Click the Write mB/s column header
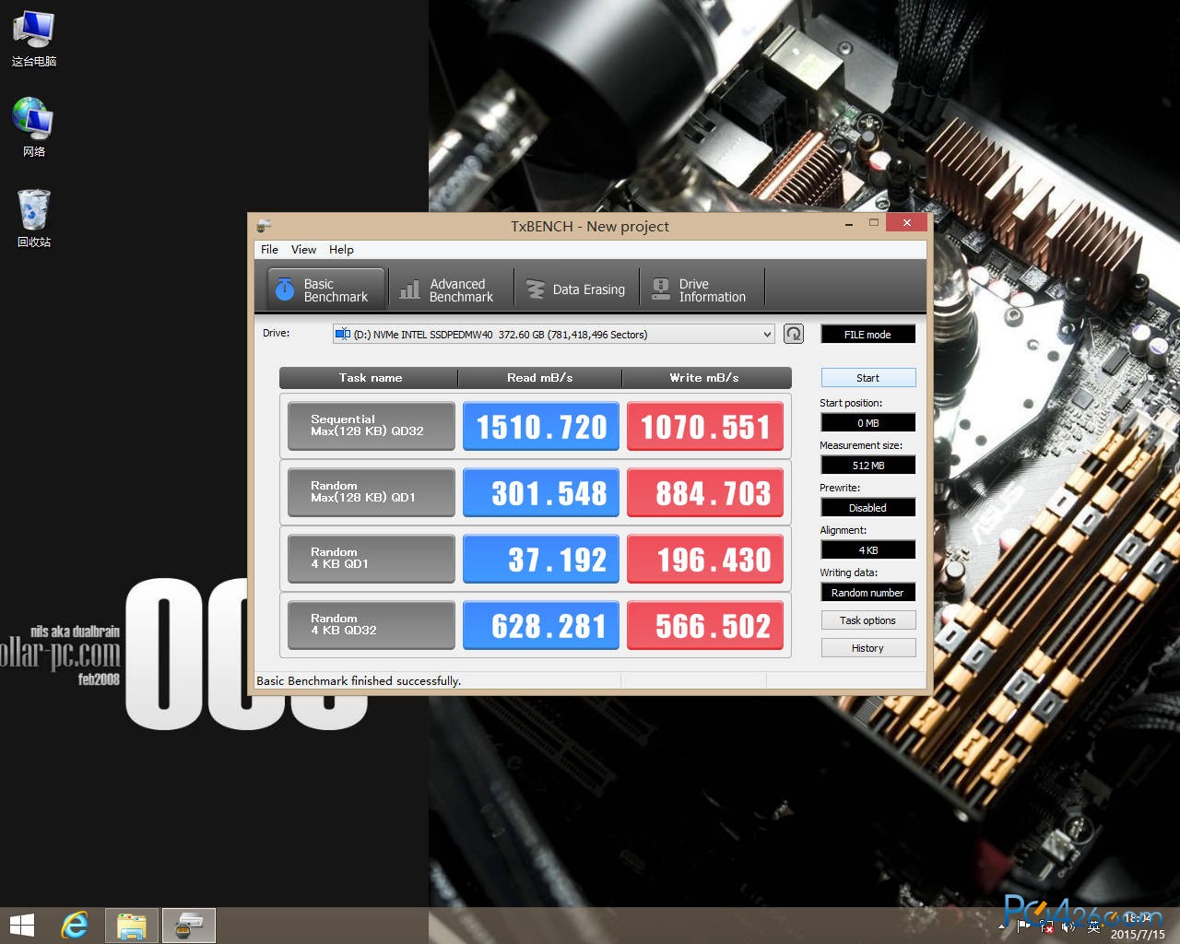 [x=706, y=378]
